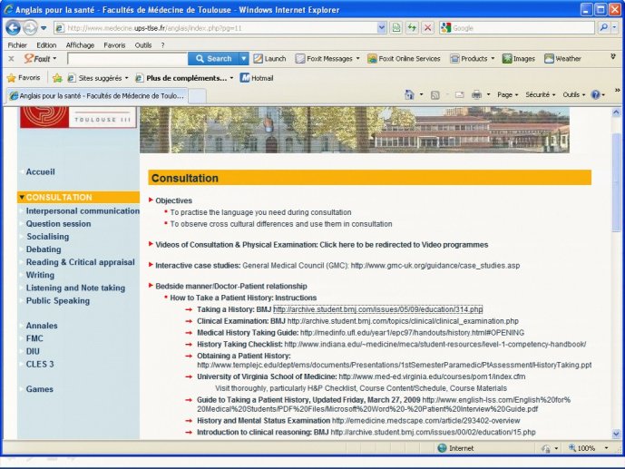Open the Favoris menu

click(114, 45)
